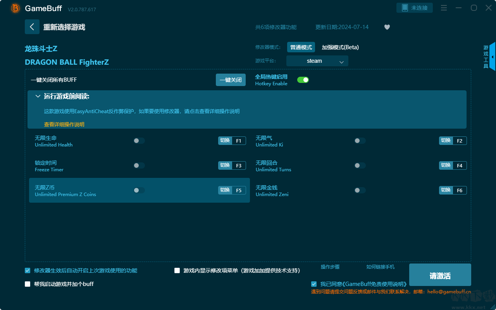The height and width of the screenshot is (310, 496).
Task: Favorite this trainer via the heart icon
Action: point(387,27)
